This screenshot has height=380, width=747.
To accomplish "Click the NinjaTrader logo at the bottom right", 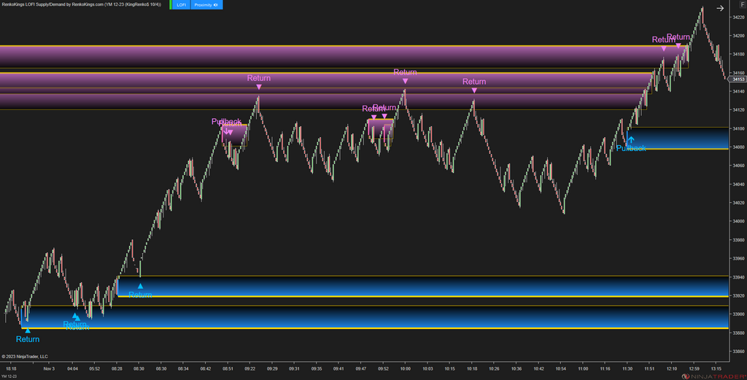I will (713, 376).
